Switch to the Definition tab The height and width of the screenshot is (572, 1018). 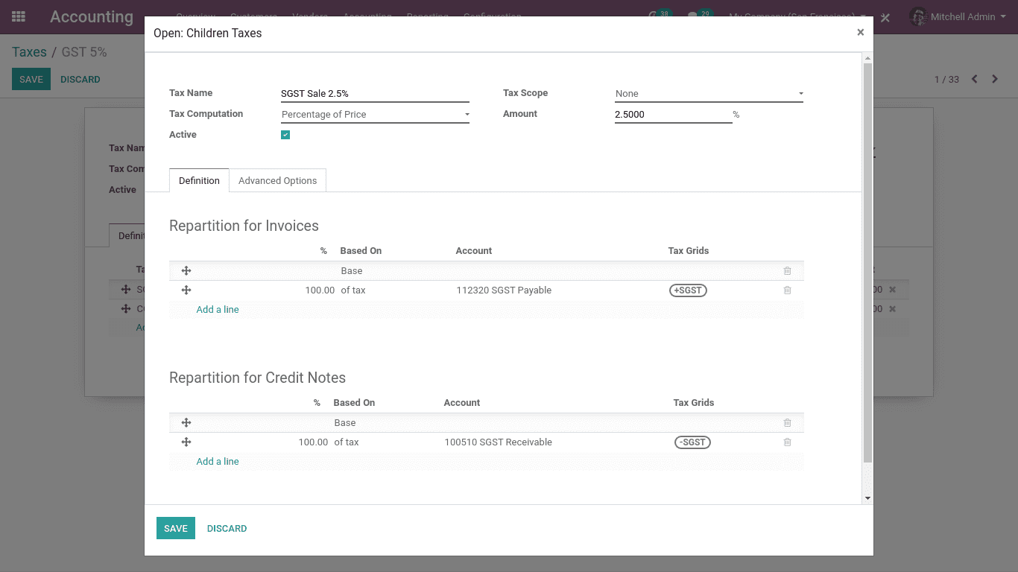pyautogui.click(x=199, y=180)
